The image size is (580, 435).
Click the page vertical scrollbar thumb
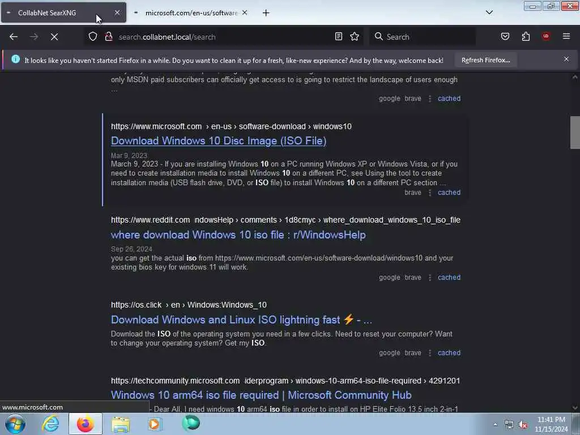tap(575, 133)
